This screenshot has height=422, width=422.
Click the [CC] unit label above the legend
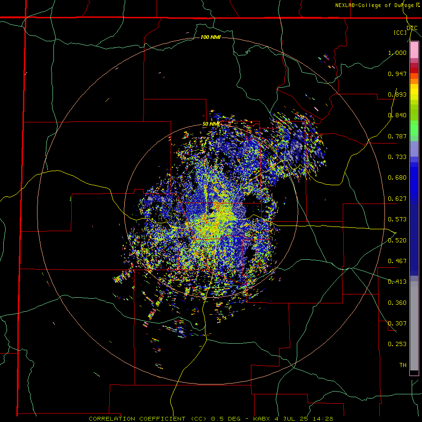400,32
